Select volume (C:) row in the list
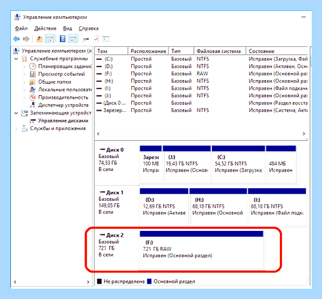 click(x=202, y=59)
